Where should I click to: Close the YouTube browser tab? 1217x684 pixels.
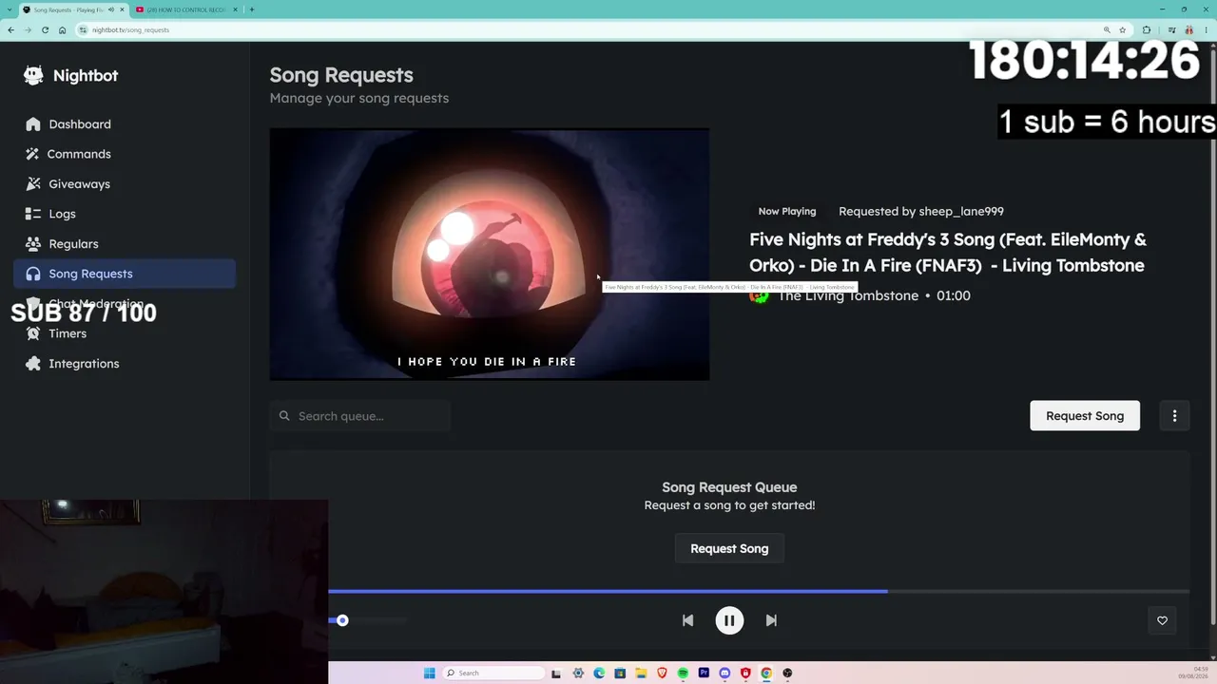[236, 9]
